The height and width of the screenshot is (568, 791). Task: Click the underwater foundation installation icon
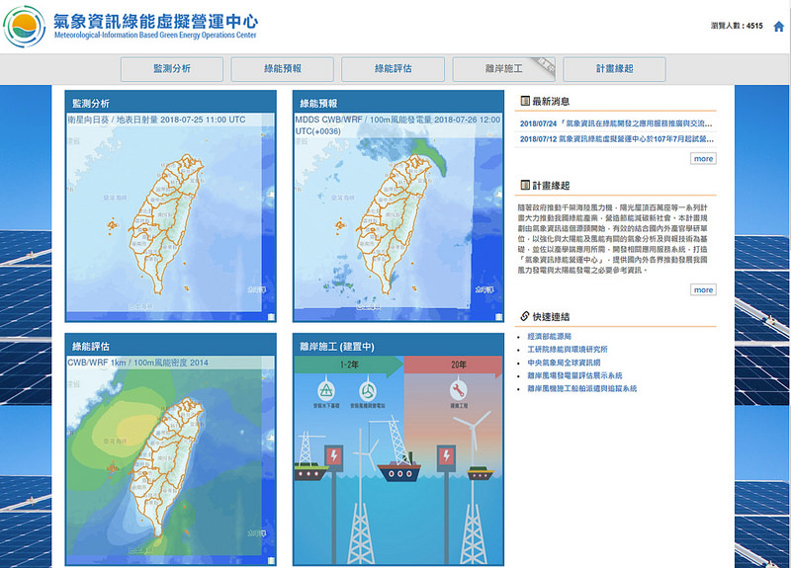pyautogui.click(x=326, y=390)
